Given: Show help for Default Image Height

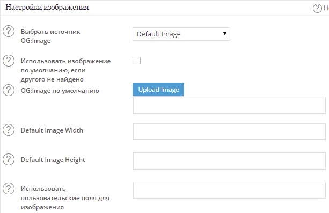Looking at the screenshot, I should click(9, 159).
